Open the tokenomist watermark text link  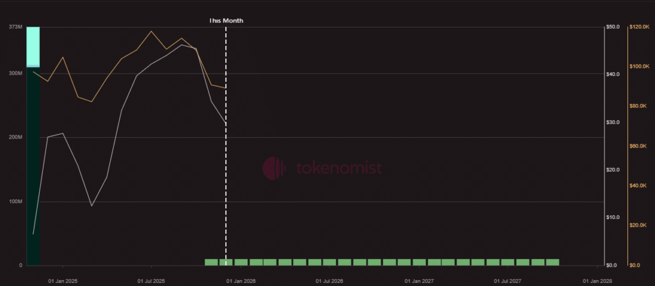339,168
